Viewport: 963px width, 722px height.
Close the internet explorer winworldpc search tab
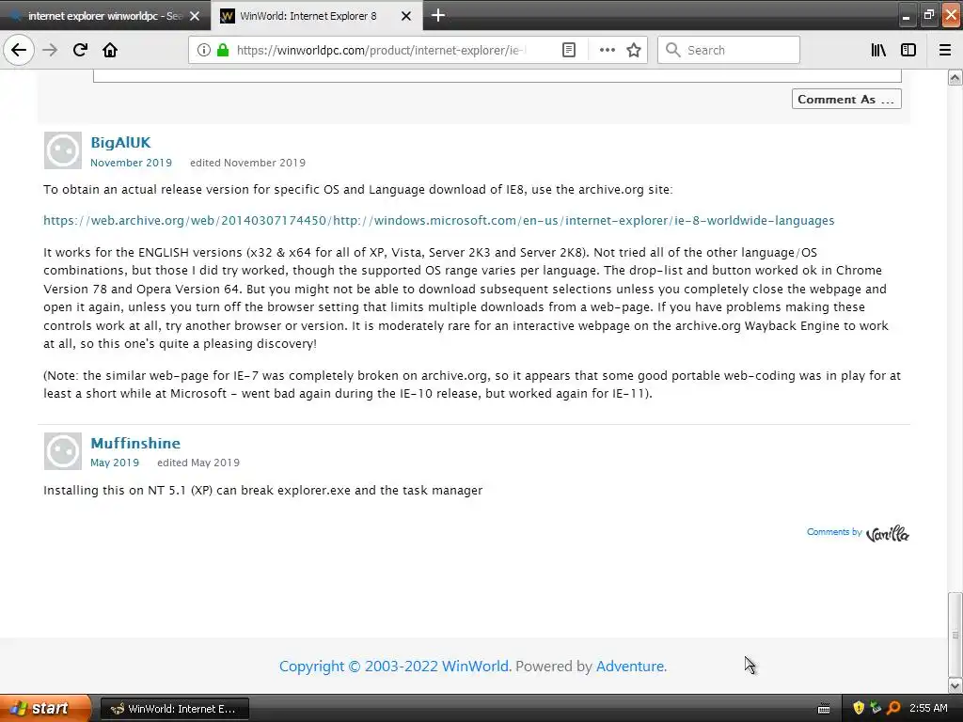click(x=195, y=16)
